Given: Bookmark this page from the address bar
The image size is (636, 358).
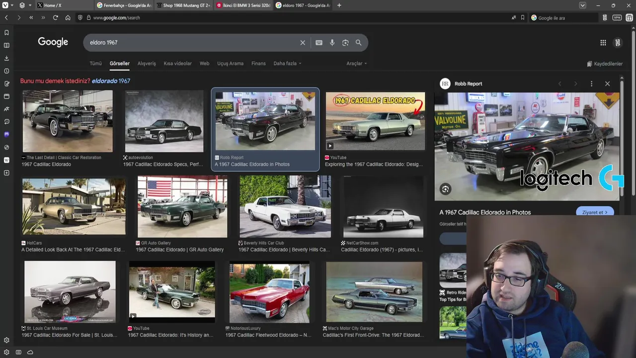Looking at the screenshot, I should [x=523, y=17].
